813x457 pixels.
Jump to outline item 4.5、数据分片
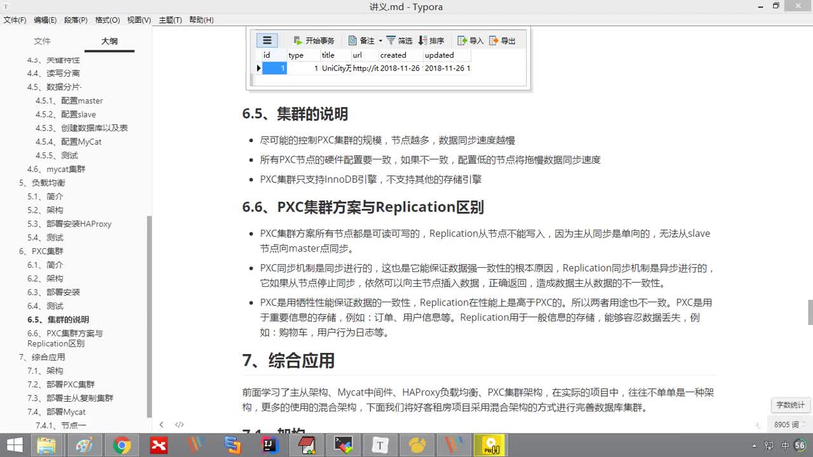(x=55, y=87)
